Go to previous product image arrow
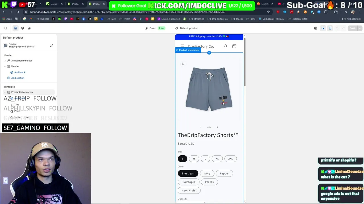Image resolution: width=364 pixels, height=204 pixels. (x=201, y=127)
